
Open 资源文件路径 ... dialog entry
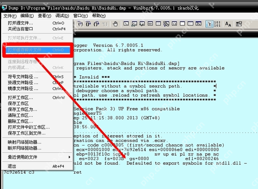click(37, 83)
